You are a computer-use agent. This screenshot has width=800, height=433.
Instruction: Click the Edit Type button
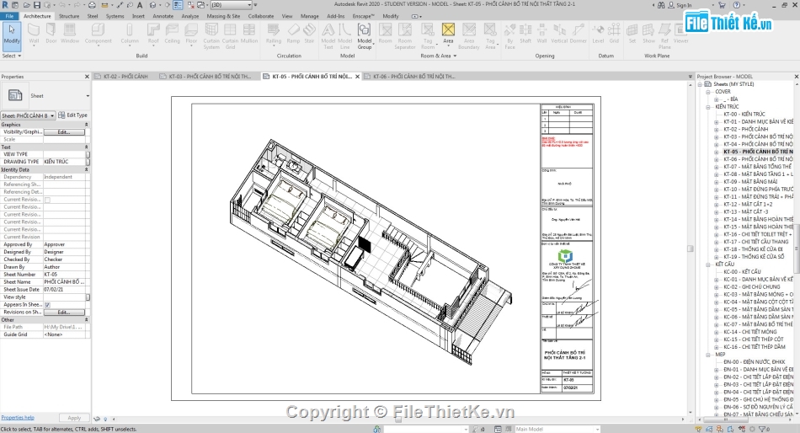73,115
